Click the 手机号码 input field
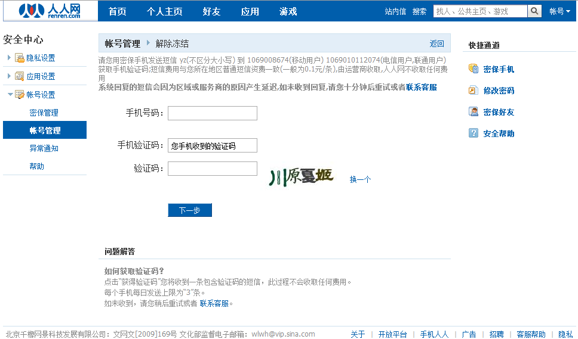 click(212, 113)
